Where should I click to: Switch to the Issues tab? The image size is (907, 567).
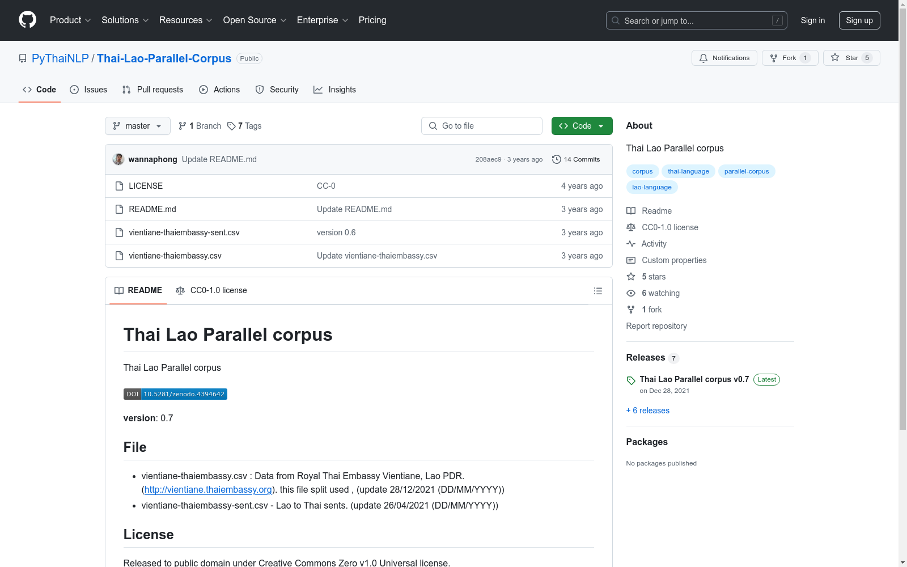coord(88,90)
